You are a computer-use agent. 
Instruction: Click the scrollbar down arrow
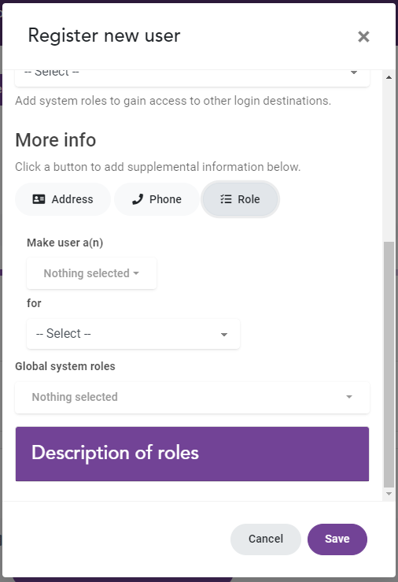[389, 494]
